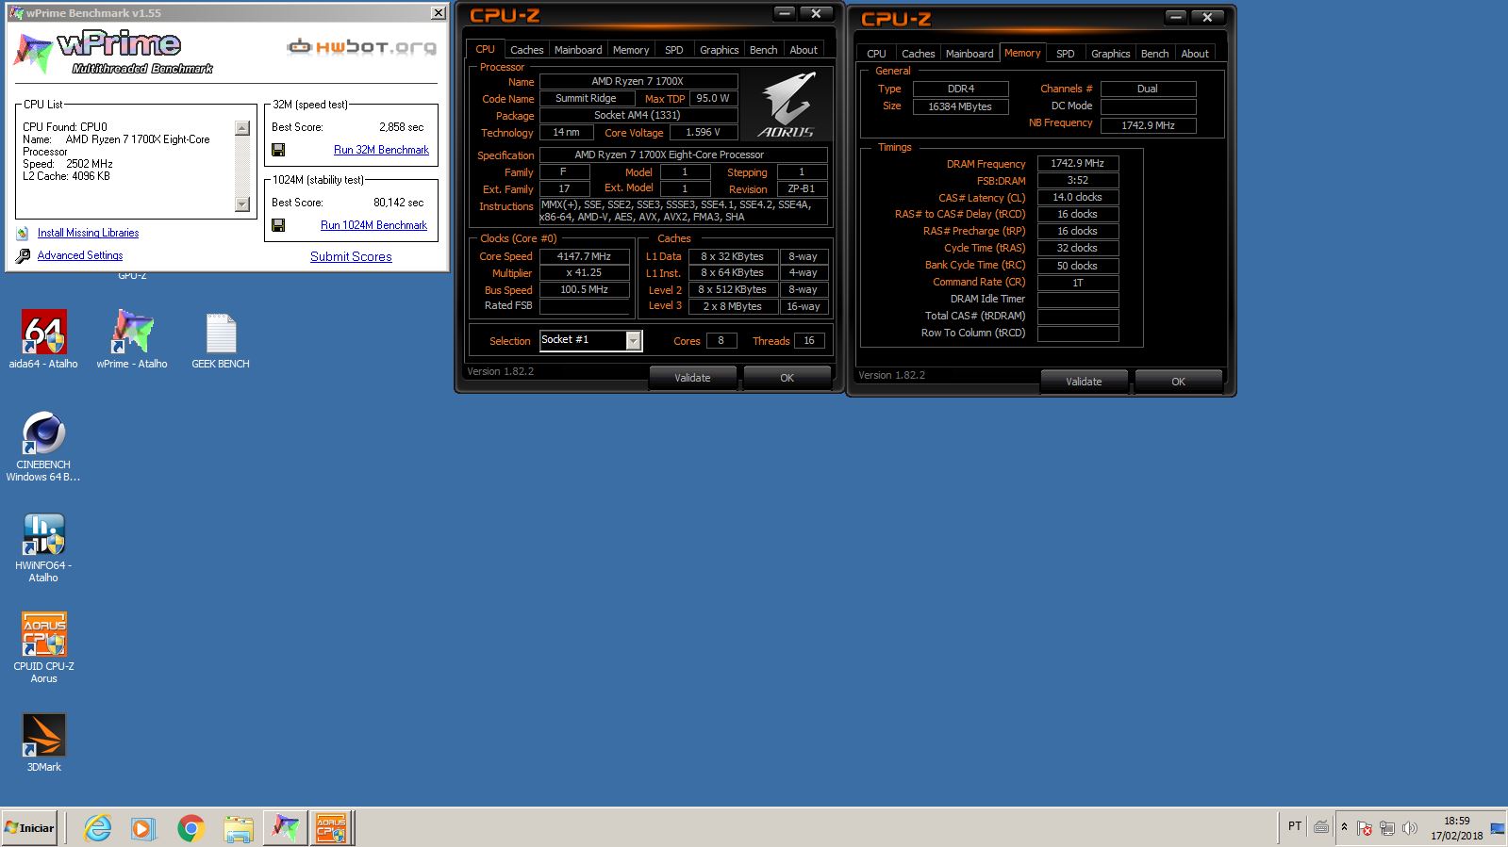Select About tab in right CPU-Z window

[x=1195, y=54]
